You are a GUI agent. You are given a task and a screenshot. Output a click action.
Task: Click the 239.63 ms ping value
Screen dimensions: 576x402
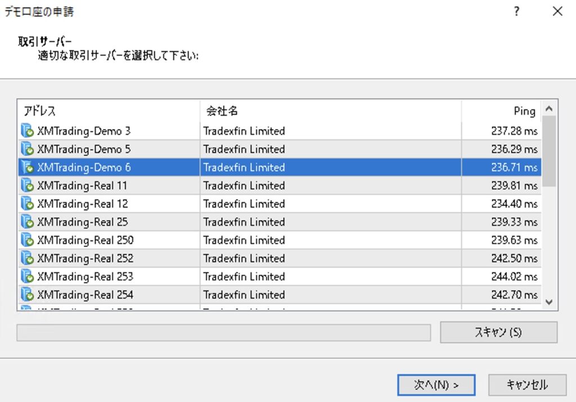pos(514,240)
